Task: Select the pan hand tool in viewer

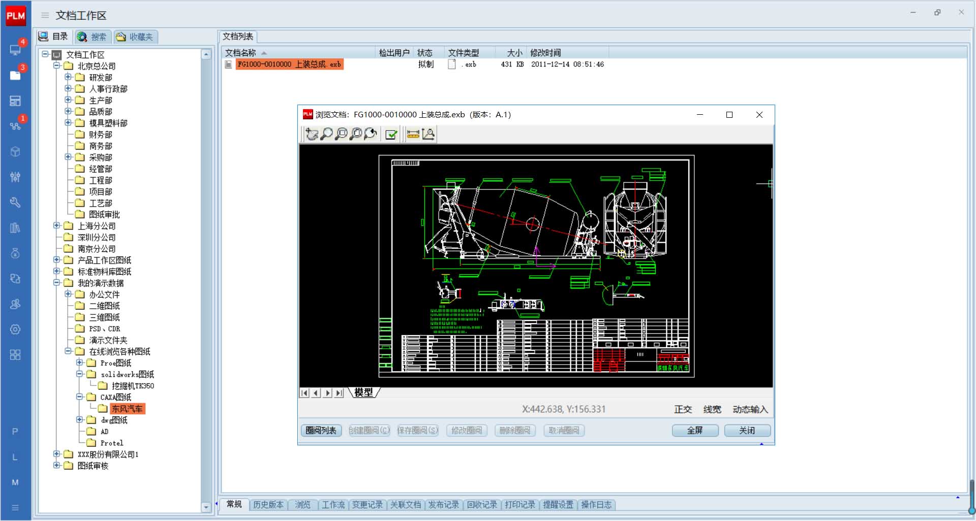Action: point(312,134)
